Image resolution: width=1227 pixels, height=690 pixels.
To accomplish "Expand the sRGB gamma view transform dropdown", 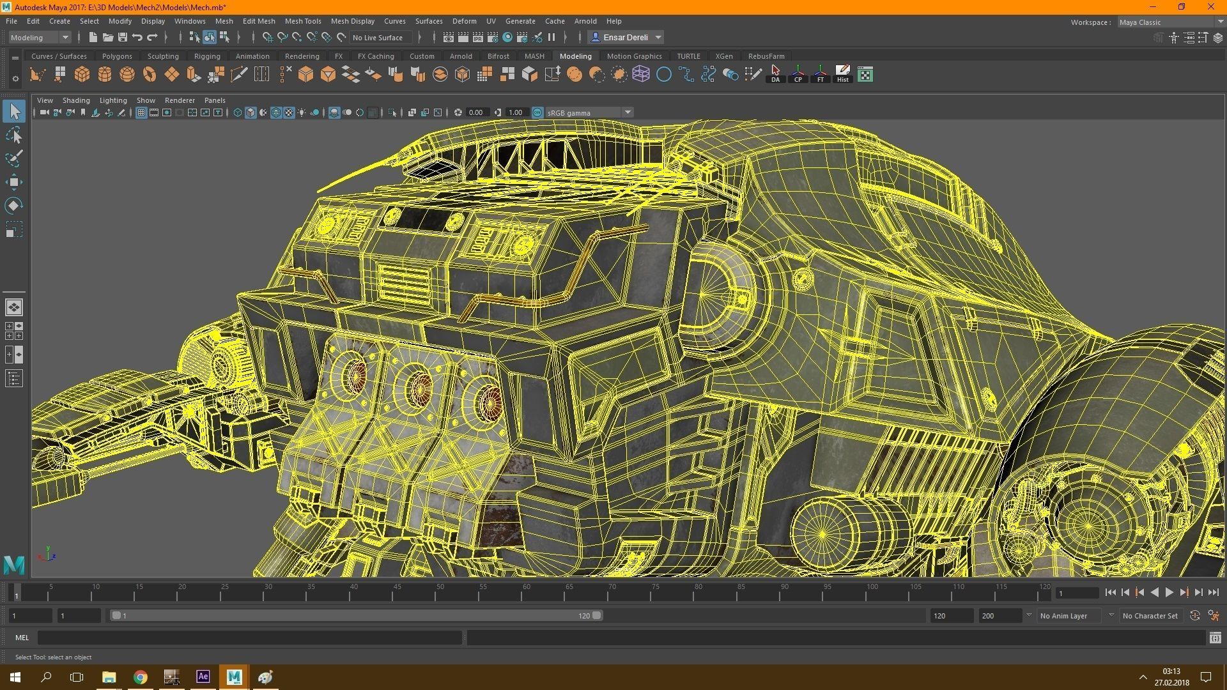I will [628, 113].
